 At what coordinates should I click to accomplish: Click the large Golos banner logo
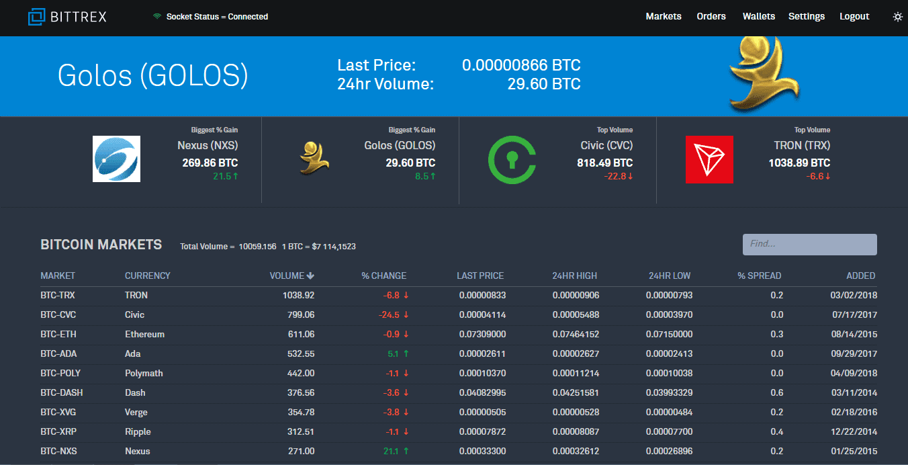pyautogui.click(x=766, y=74)
